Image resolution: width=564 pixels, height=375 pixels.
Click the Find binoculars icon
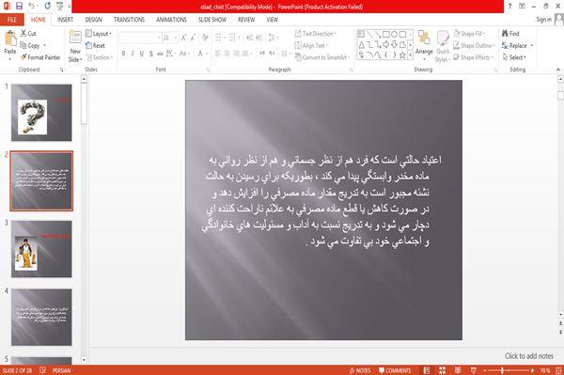coord(506,34)
